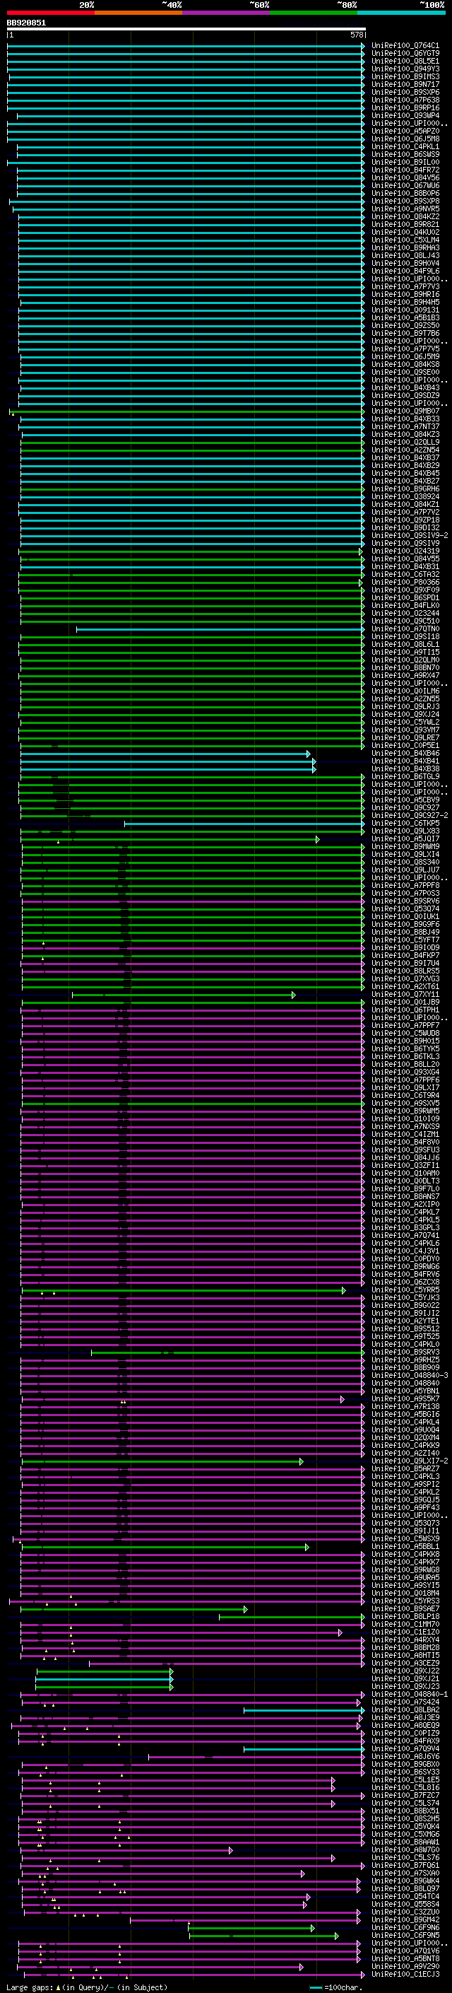Select label UniRef100_Q10I09
Image resolution: width=452 pixels, height=1993 pixels.
coord(405,1119)
